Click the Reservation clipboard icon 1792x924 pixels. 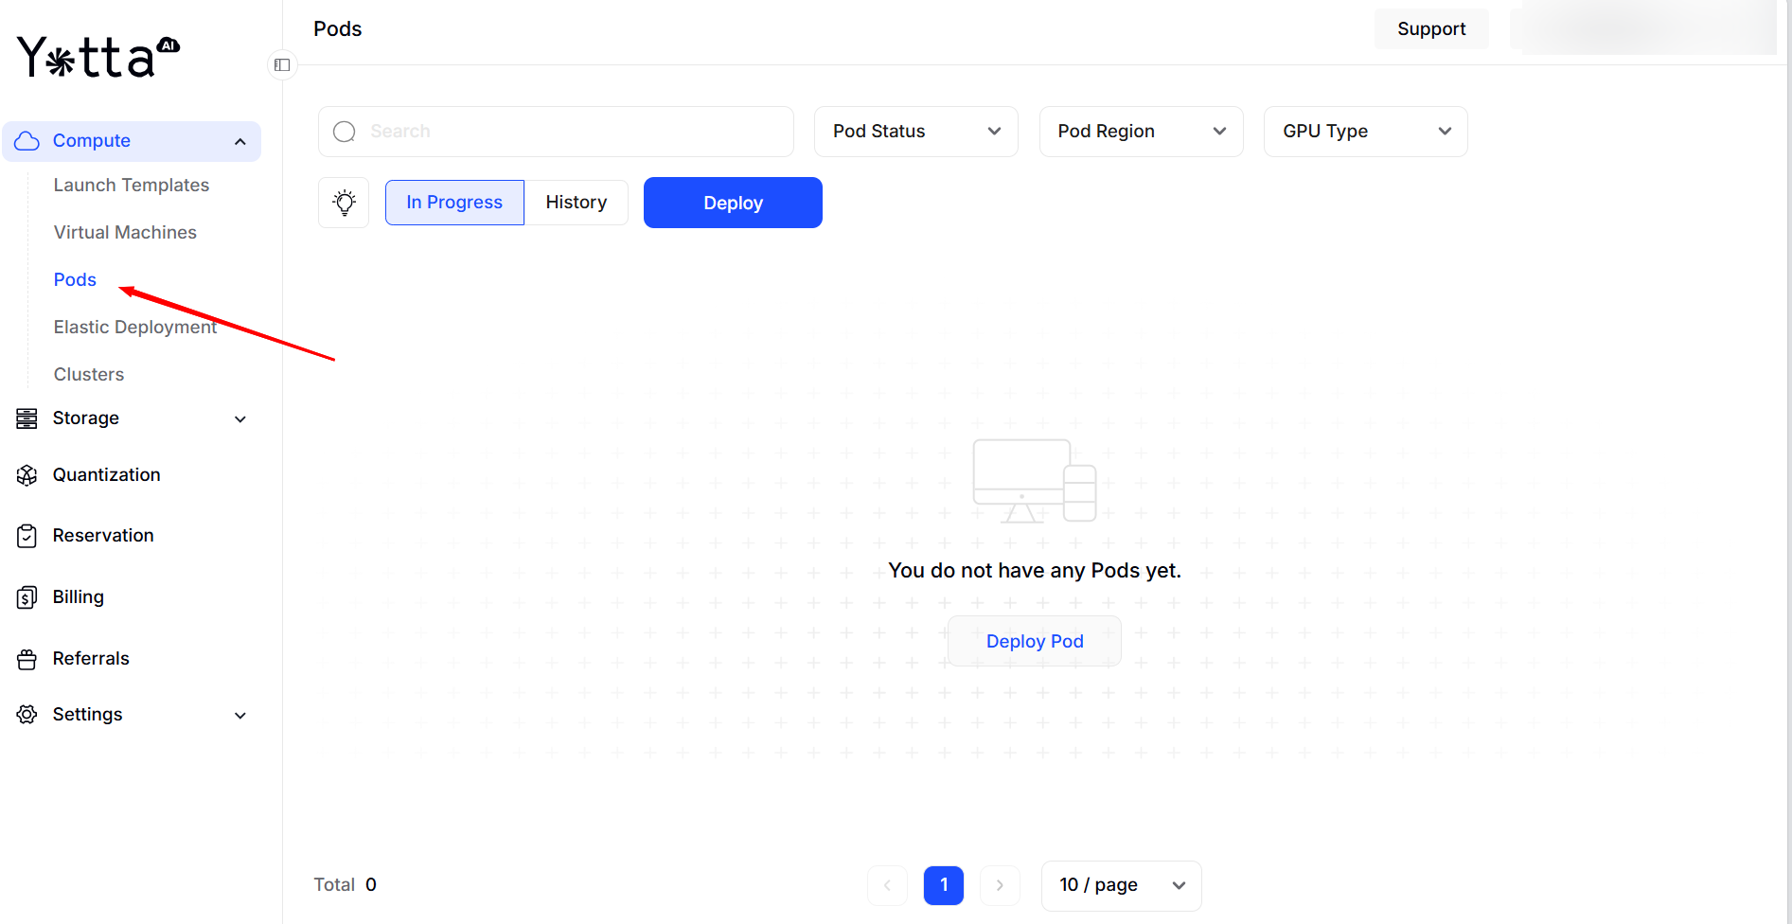tap(27, 536)
